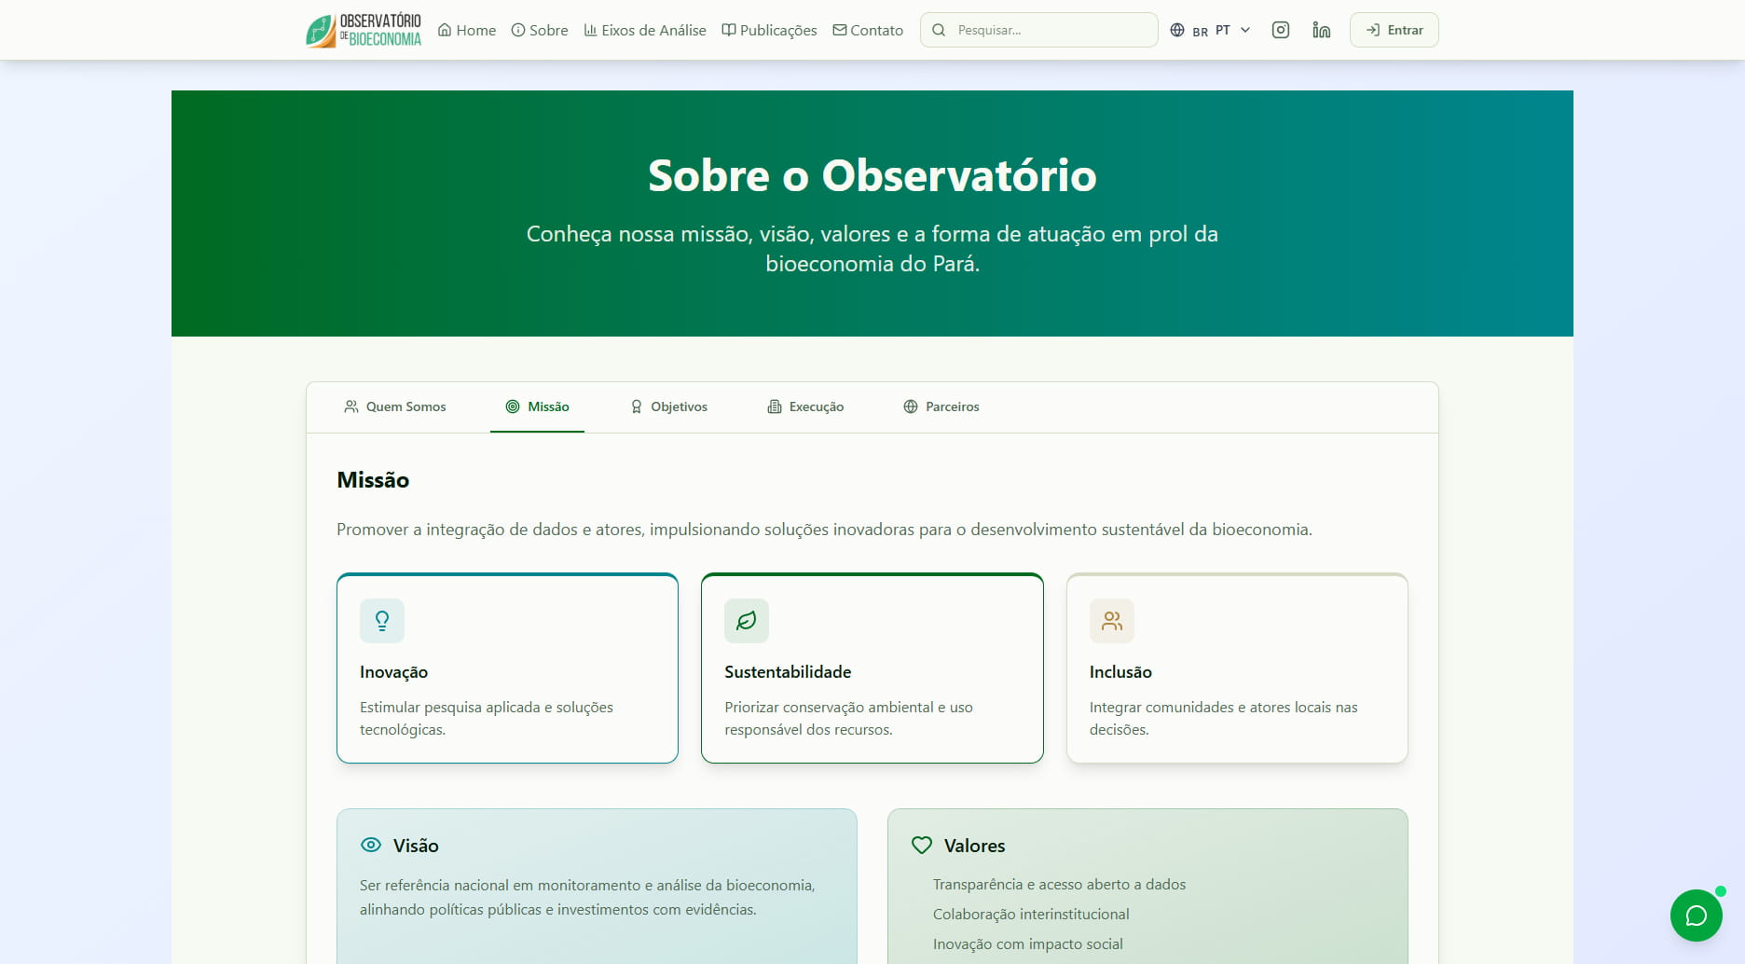Click the heart icon beside Valores
The height and width of the screenshot is (964, 1745).
point(922,845)
